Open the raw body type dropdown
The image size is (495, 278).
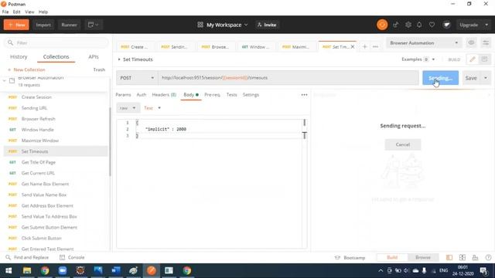pos(128,108)
